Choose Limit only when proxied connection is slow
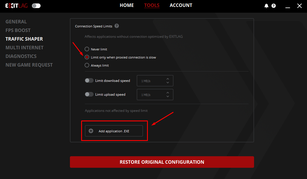 (87, 57)
